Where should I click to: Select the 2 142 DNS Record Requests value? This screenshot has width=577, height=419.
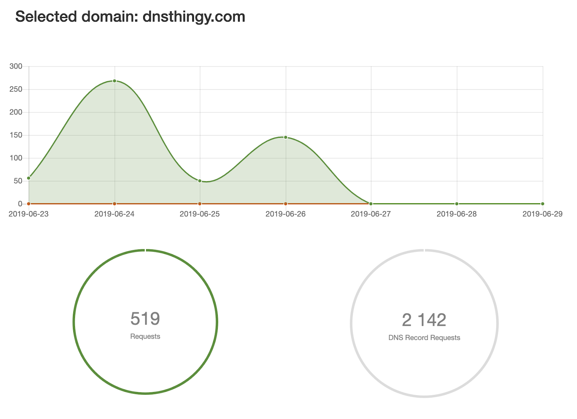click(x=424, y=320)
